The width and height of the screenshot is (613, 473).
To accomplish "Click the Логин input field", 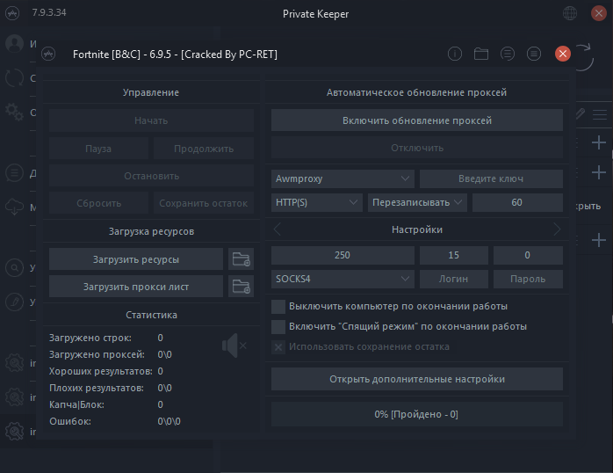I will [x=453, y=279].
